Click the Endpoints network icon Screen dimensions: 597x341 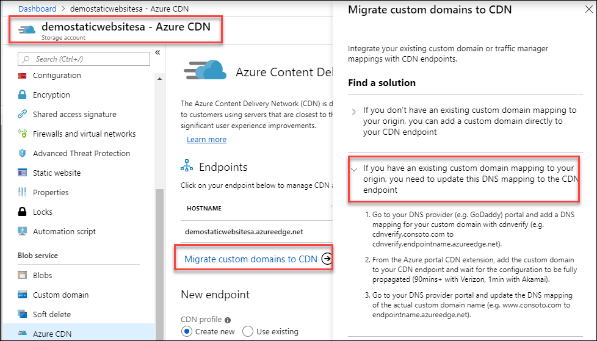[187, 167]
